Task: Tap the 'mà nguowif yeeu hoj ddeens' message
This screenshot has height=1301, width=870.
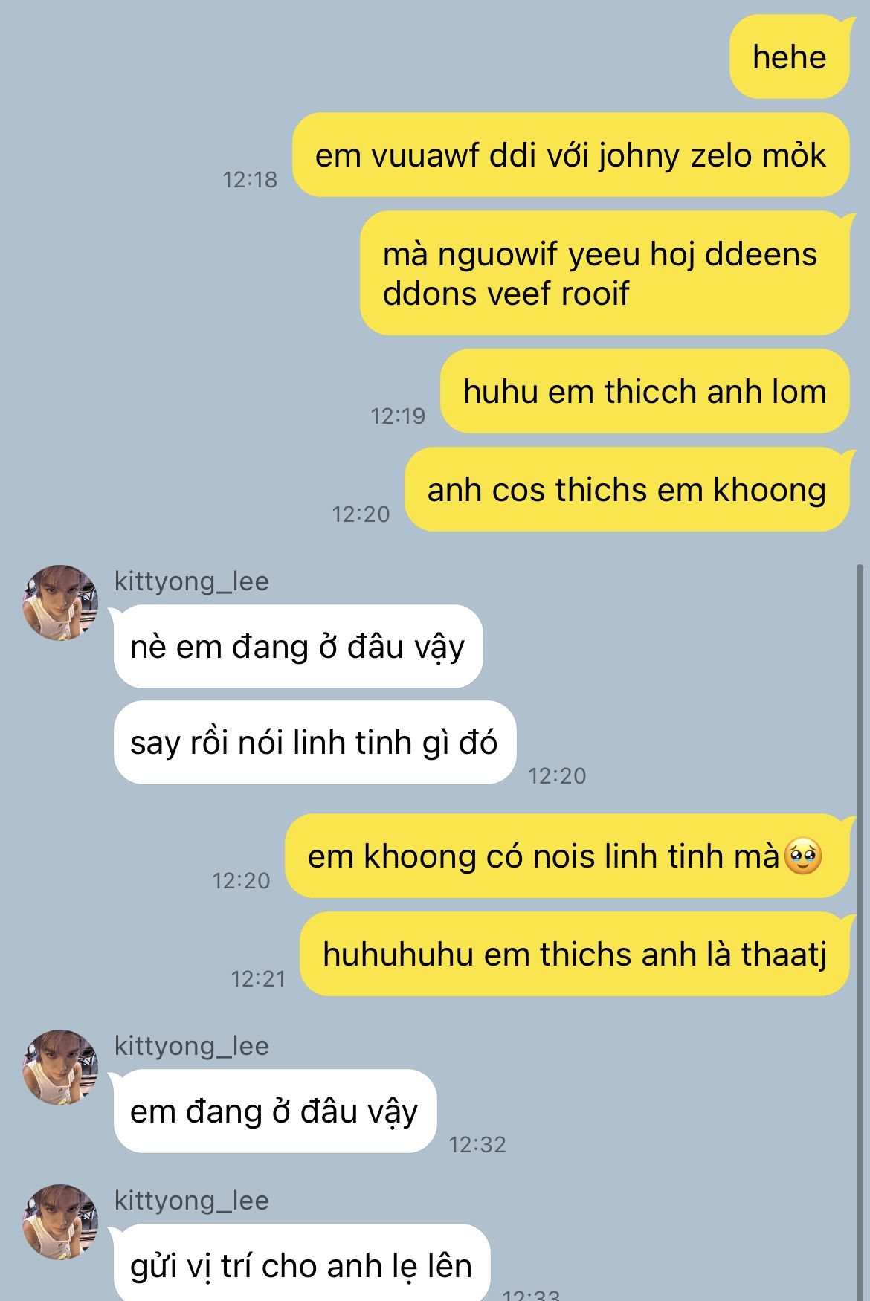Action: coord(605,273)
